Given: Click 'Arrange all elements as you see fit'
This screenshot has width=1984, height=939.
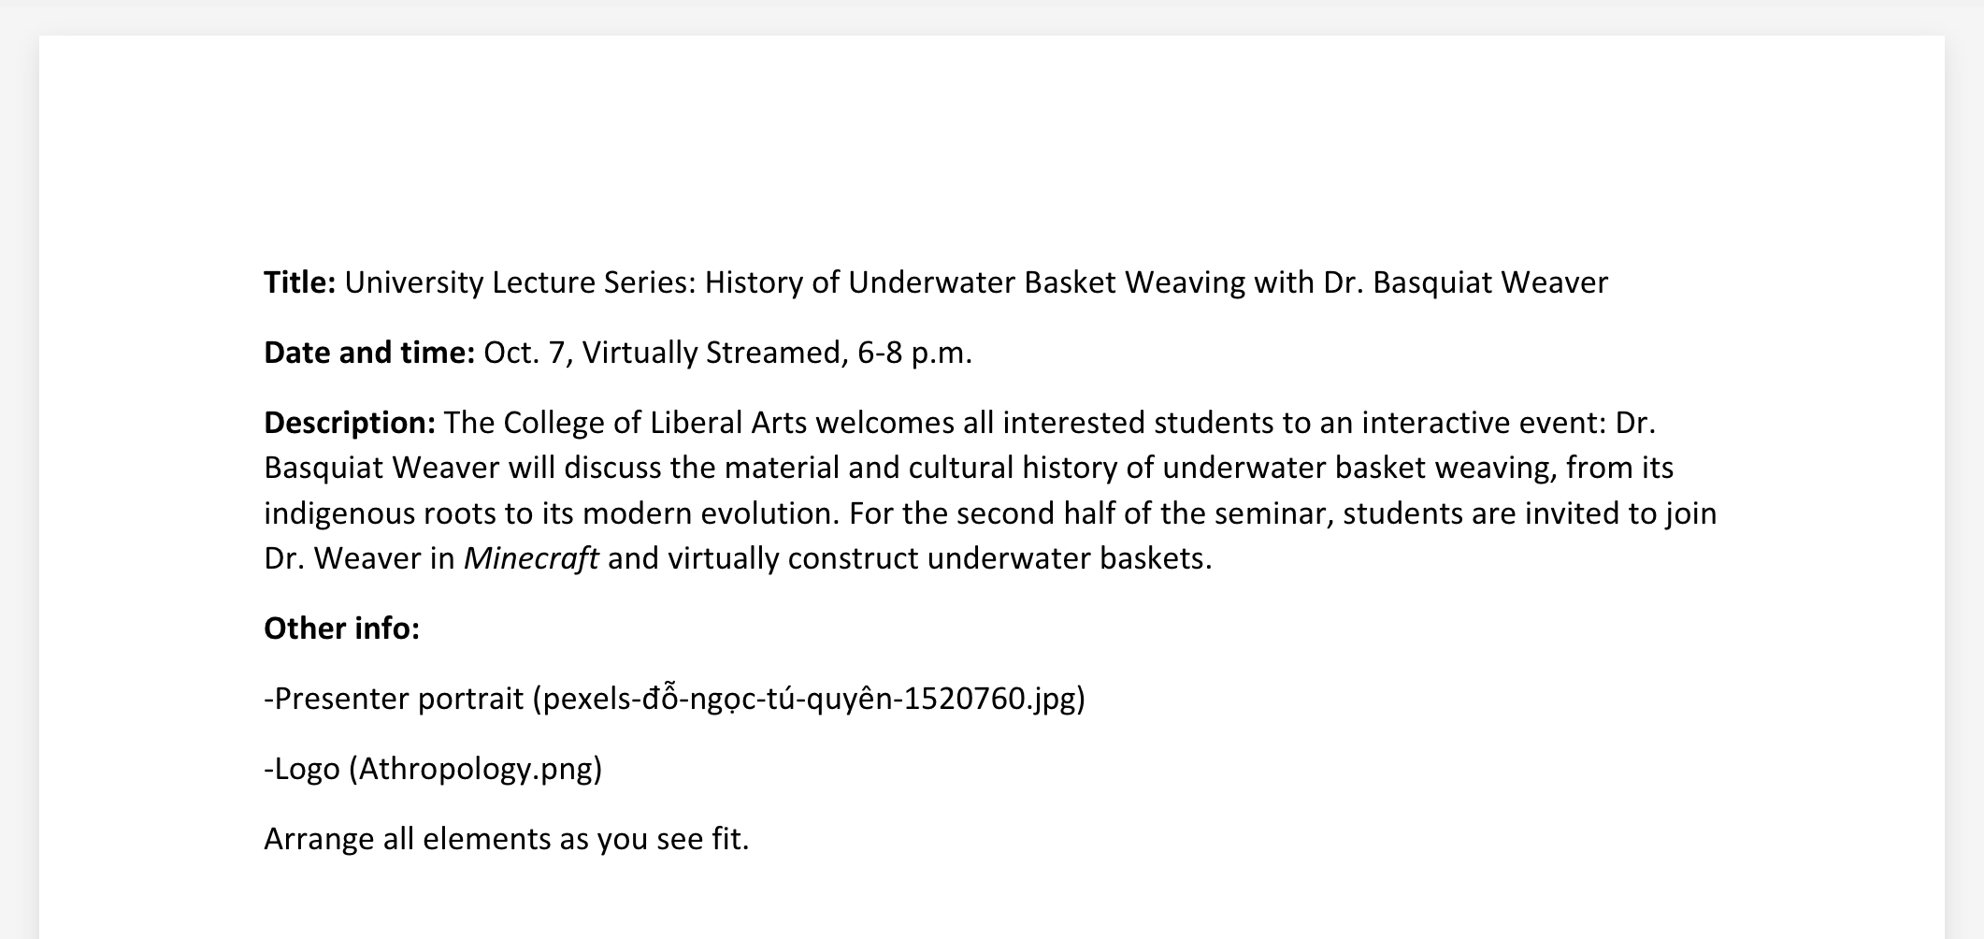Looking at the screenshot, I should [507, 839].
